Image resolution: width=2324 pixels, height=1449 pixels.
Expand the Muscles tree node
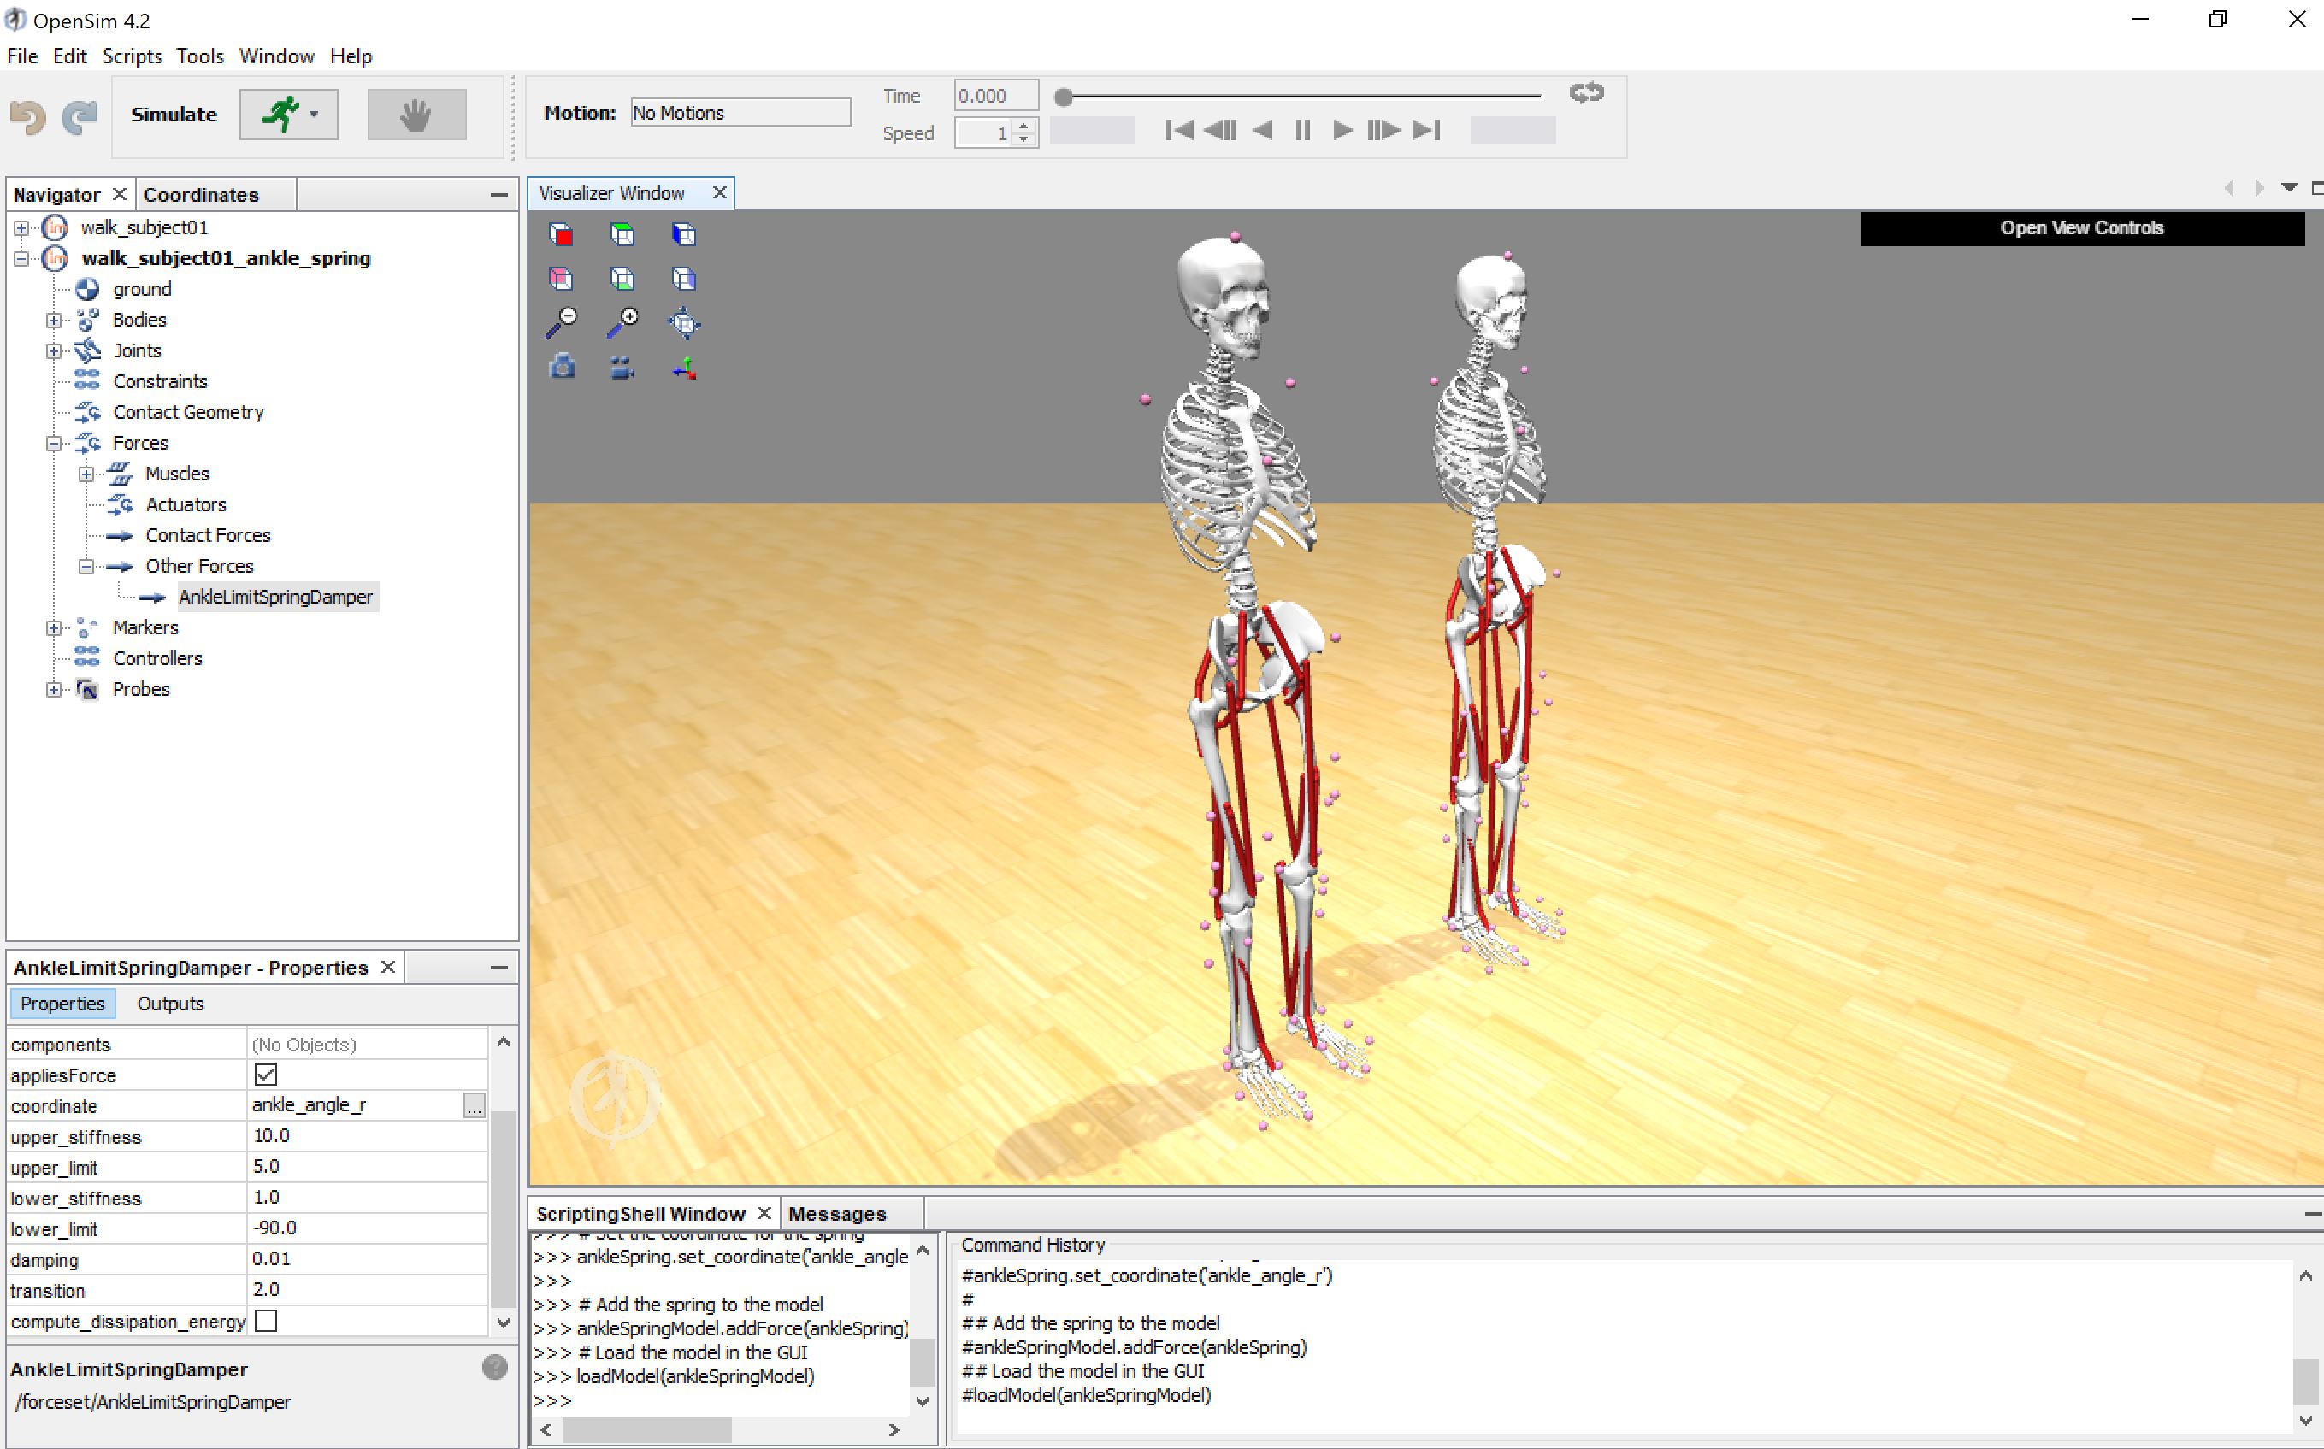(86, 474)
